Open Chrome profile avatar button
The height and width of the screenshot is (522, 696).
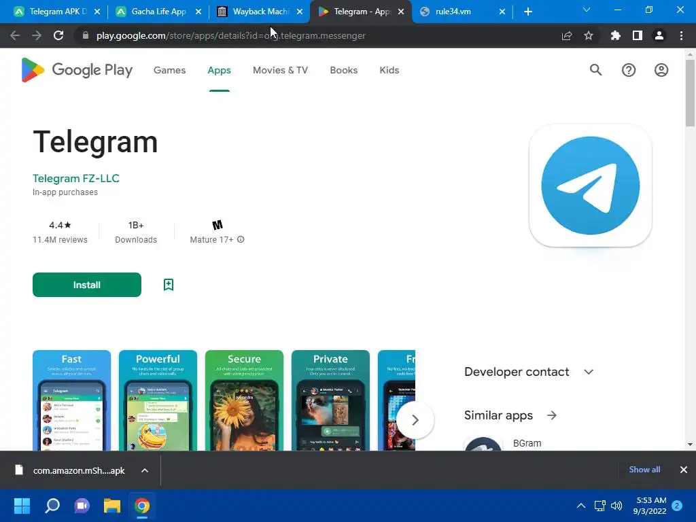tap(659, 35)
